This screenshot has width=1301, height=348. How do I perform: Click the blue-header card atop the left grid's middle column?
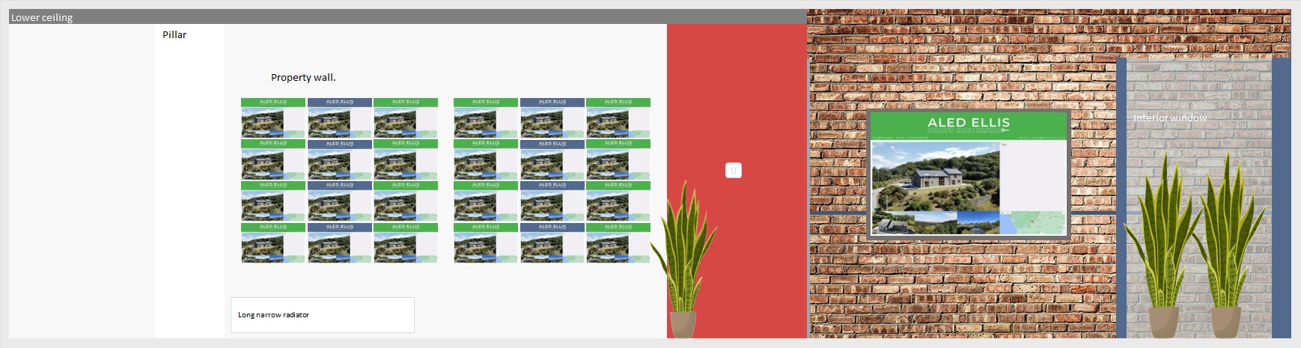pyautogui.click(x=339, y=117)
